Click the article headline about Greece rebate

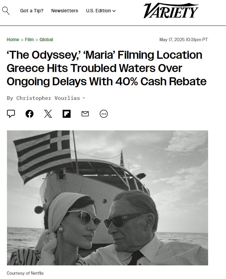pyautogui.click(x=107, y=68)
